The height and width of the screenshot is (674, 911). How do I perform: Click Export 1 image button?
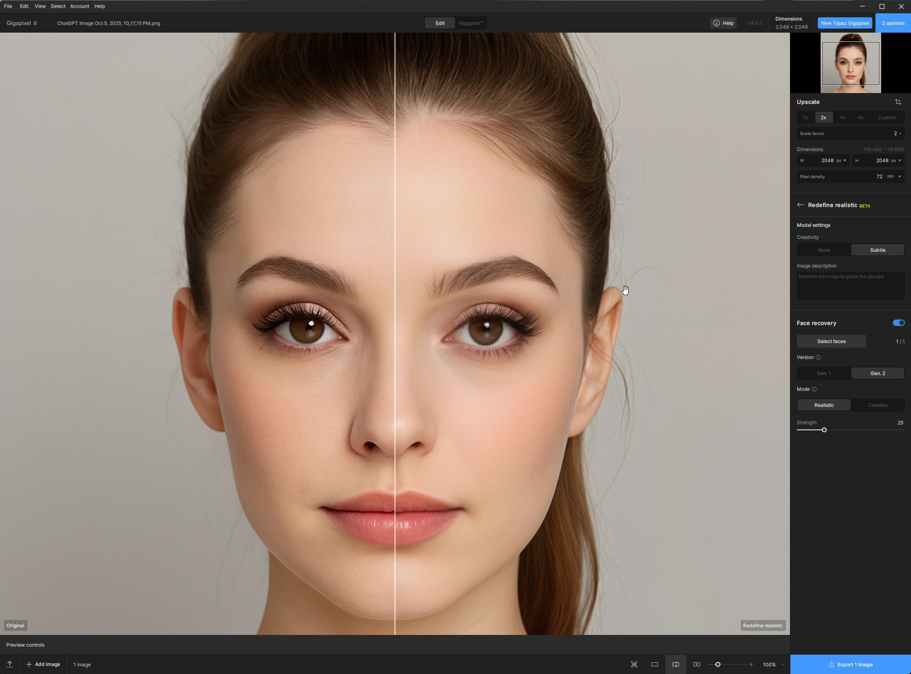click(x=850, y=664)
